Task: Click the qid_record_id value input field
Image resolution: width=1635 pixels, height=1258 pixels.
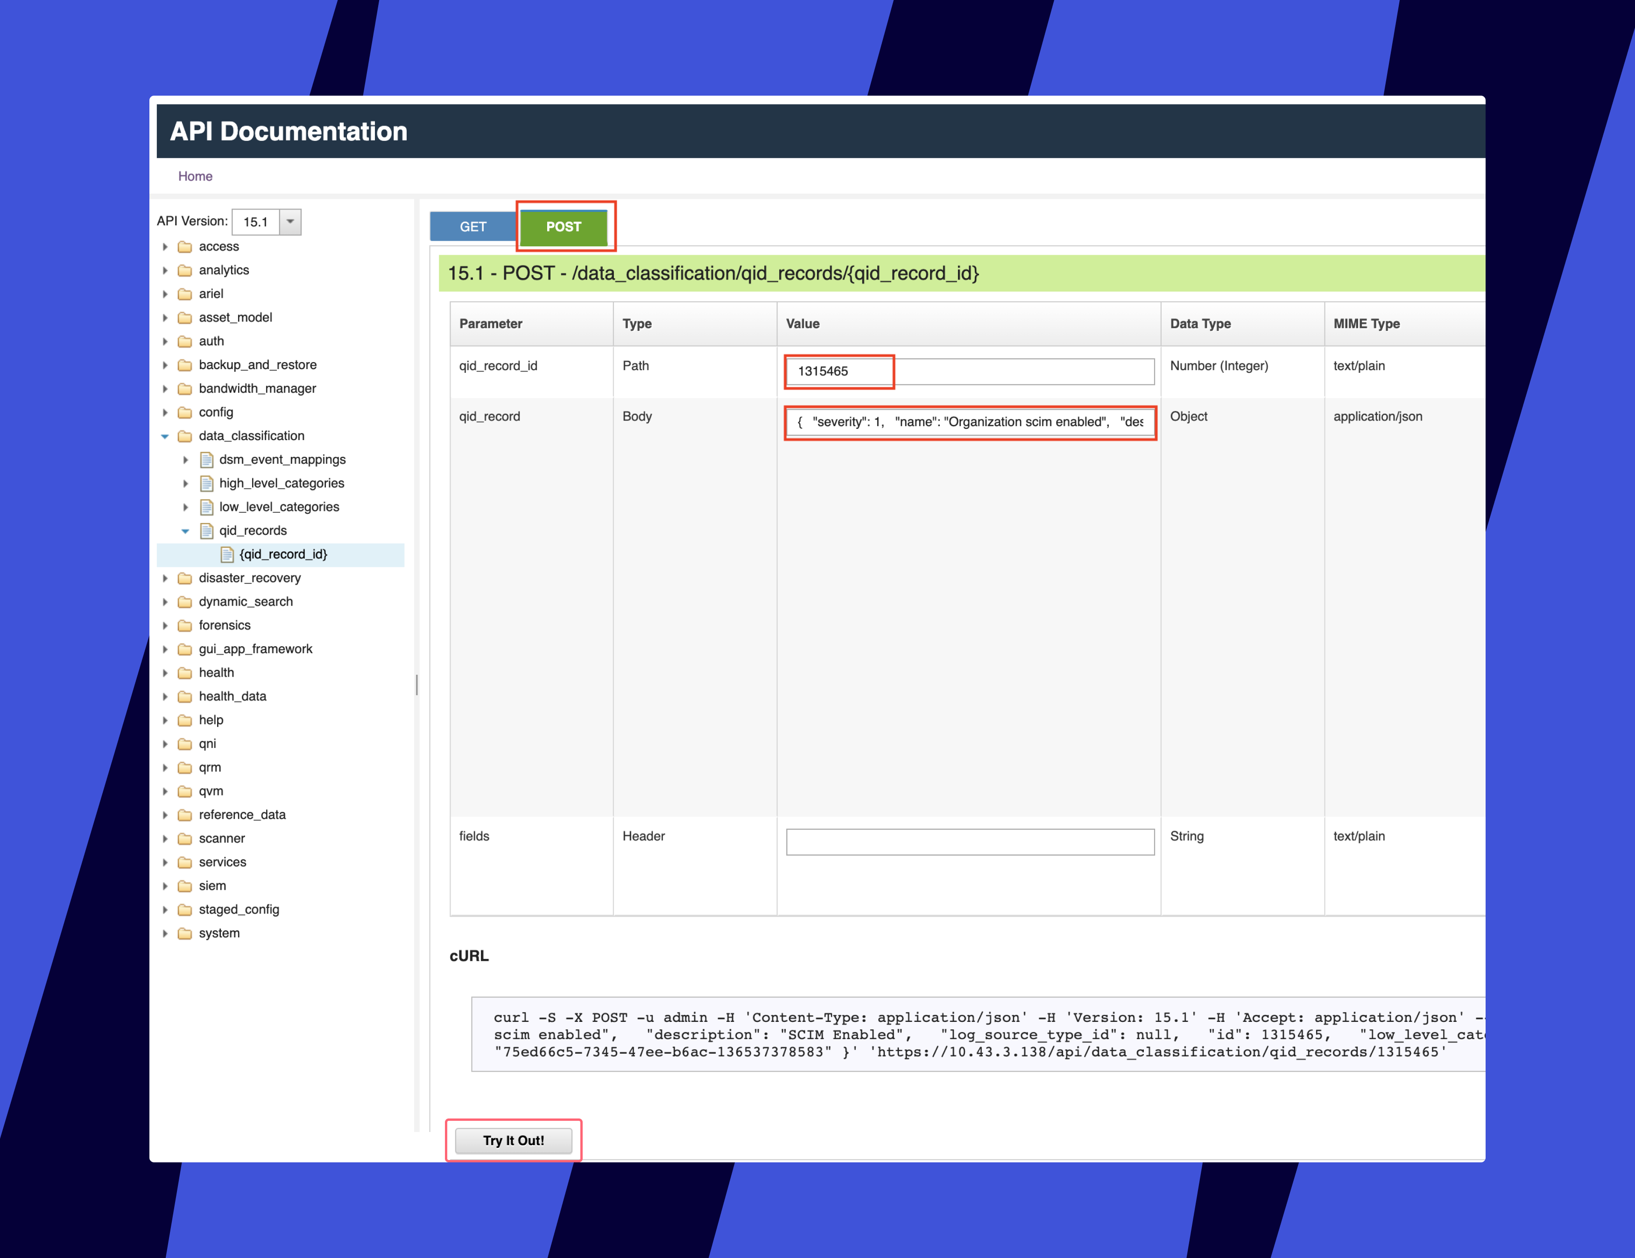Action: pyautogui.click(x=970, y=371)
